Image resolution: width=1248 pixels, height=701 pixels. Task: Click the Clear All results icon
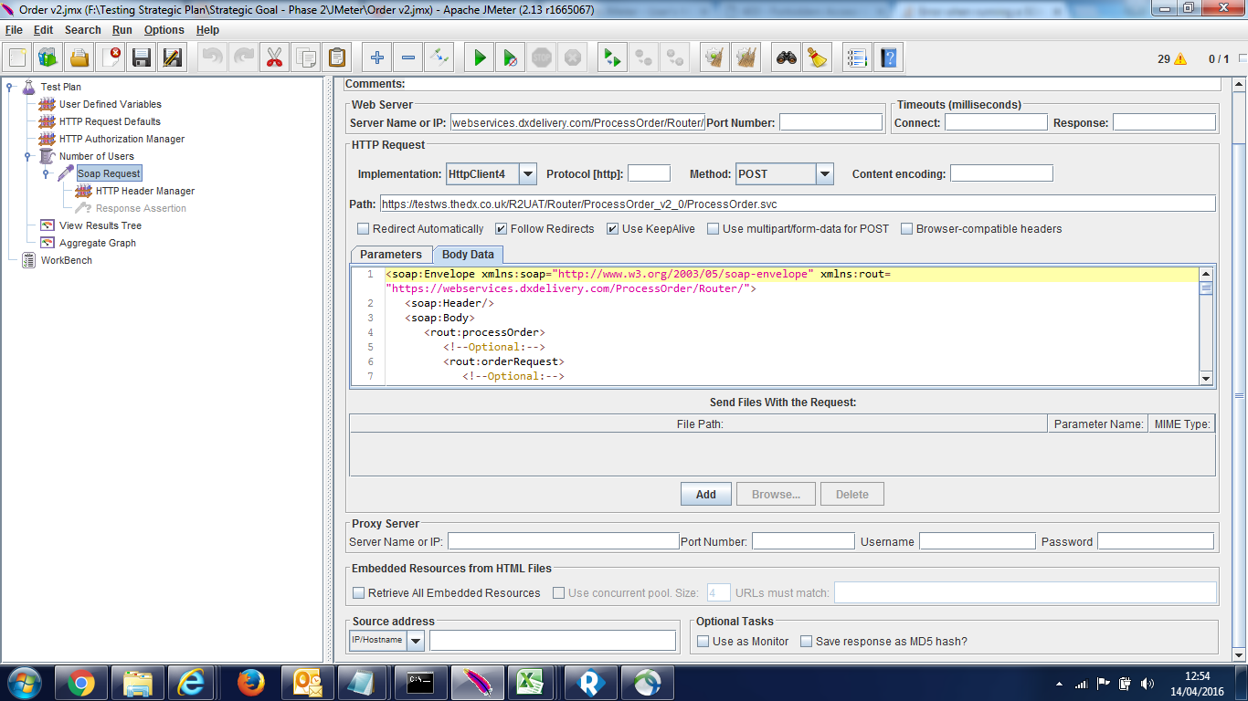coord(746,58)
